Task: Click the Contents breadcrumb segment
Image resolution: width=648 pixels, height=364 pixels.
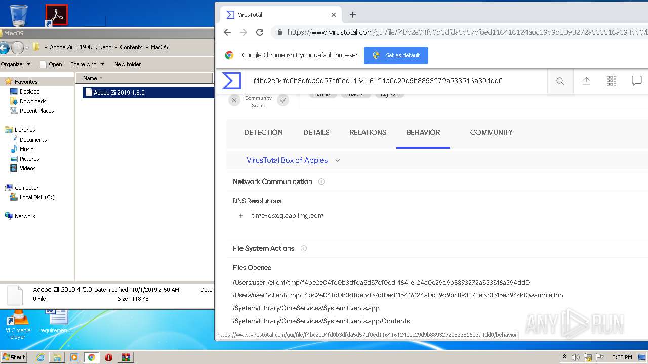Action: (x=131, y=47)
